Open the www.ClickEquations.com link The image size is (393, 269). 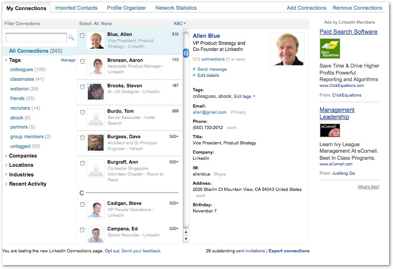click(x=342, y=86)
